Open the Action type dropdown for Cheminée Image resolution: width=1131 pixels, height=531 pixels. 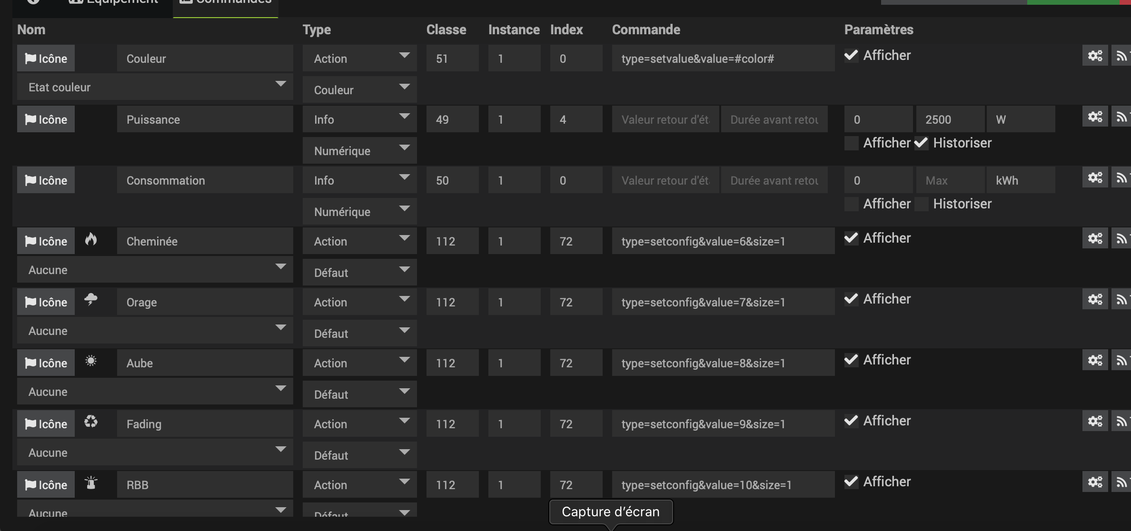pos(359,241)
